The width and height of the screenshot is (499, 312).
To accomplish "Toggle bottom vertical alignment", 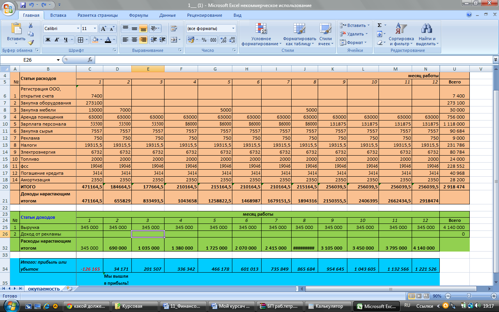I will click(143, 28).
